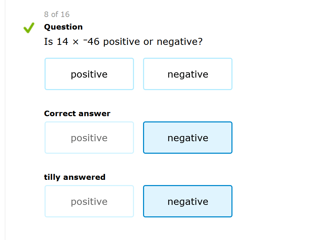The height and width of the screenshot is (240, 324).
Task: Select highlighted negative box under Correct answer
Action: [x=188, y=138]
